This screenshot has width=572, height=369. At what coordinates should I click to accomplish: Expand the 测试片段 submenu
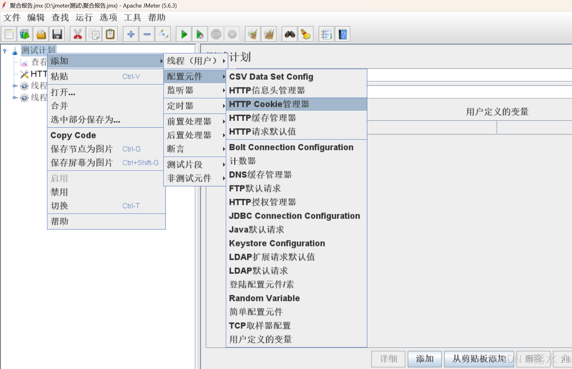(195, 165)
